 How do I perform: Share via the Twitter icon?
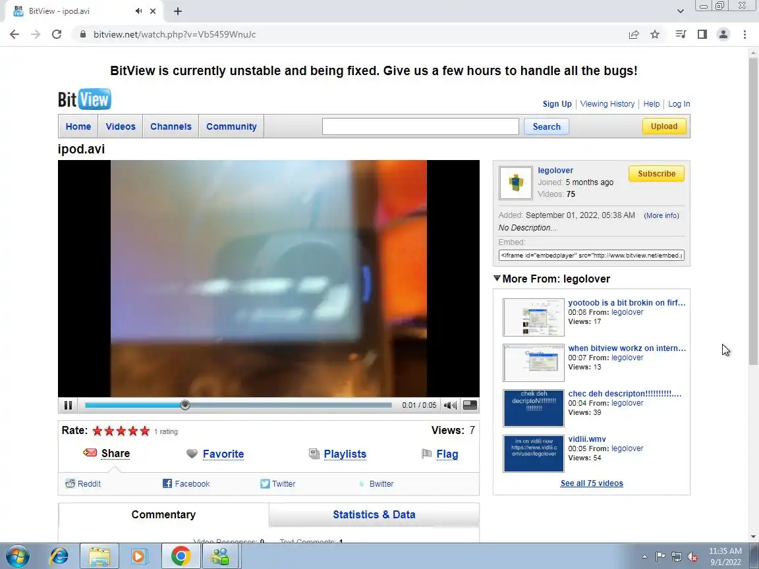coord(265,483)
